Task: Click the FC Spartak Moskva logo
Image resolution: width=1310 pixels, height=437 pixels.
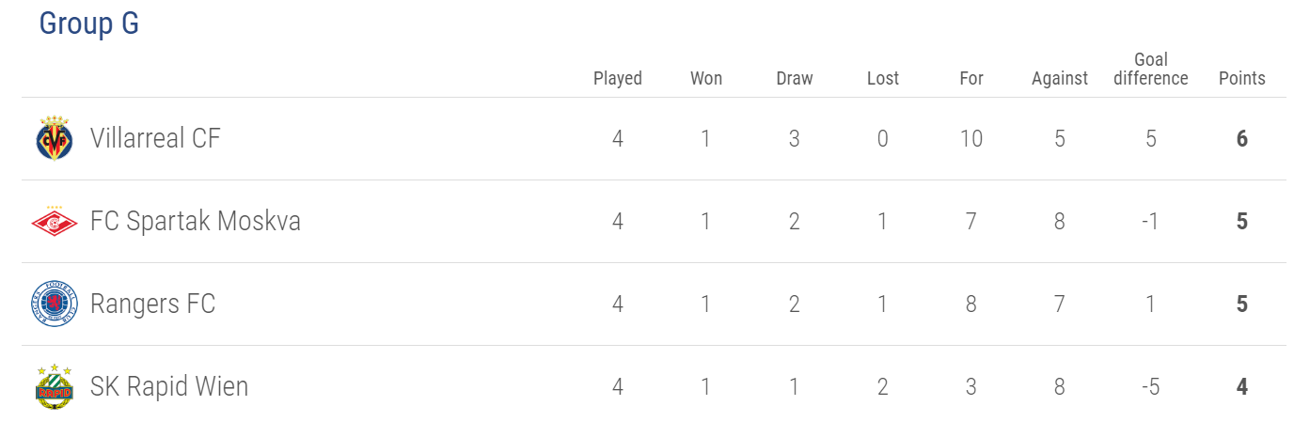Action: pos(55,222)
